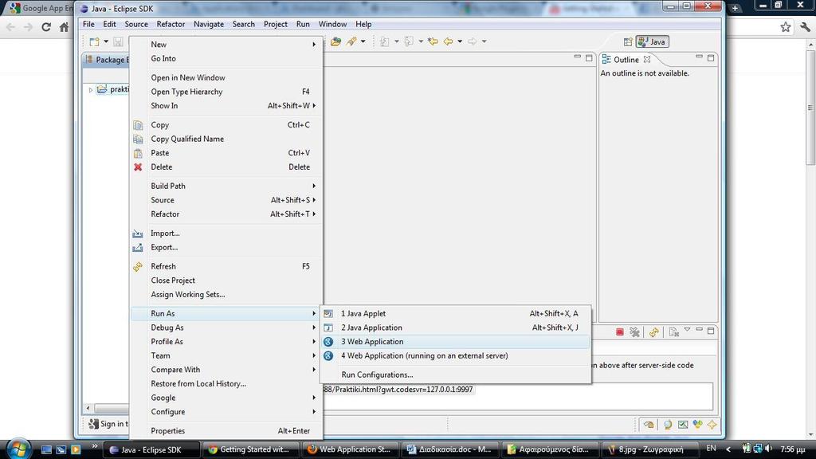
Task: Select Refresh in the context menu
Action: coord(226,266)
